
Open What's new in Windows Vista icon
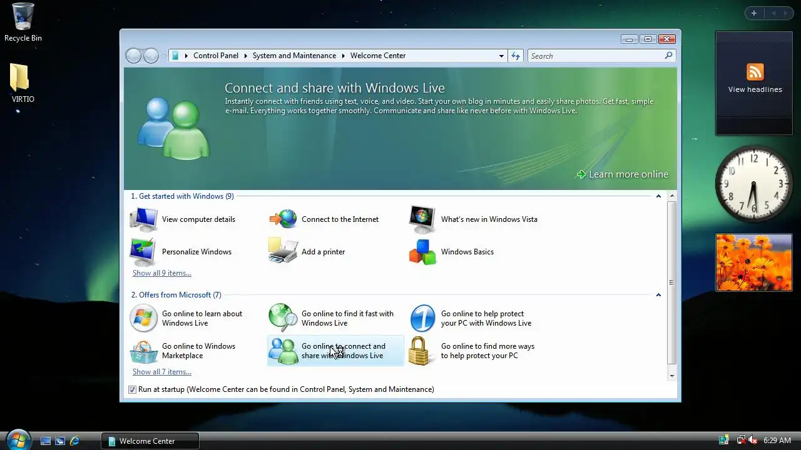tap(422, 219)
